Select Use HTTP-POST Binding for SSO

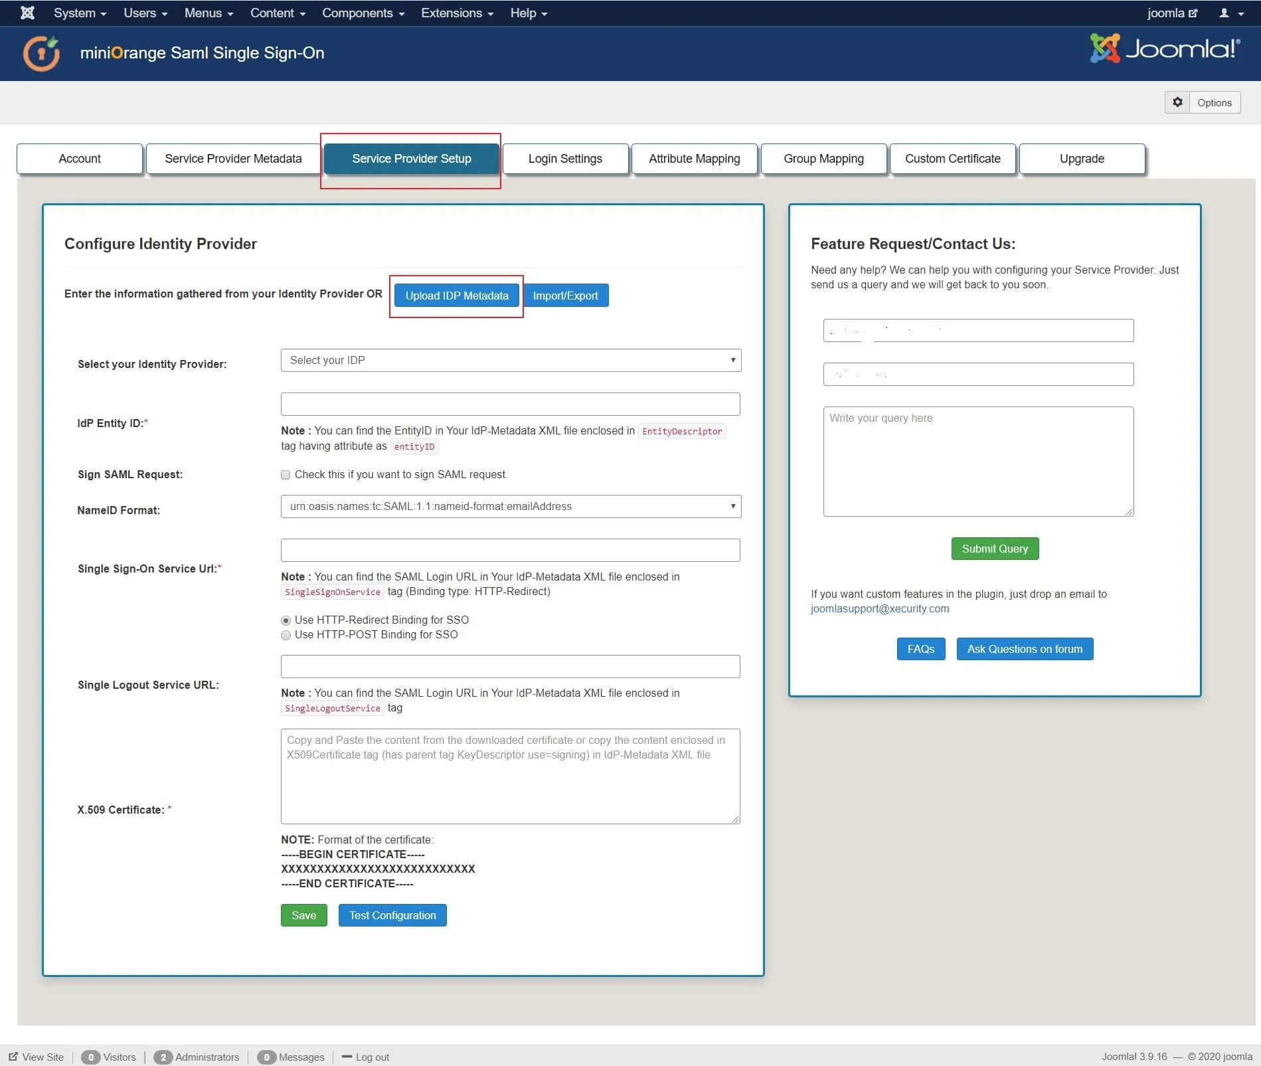(286, 635)
